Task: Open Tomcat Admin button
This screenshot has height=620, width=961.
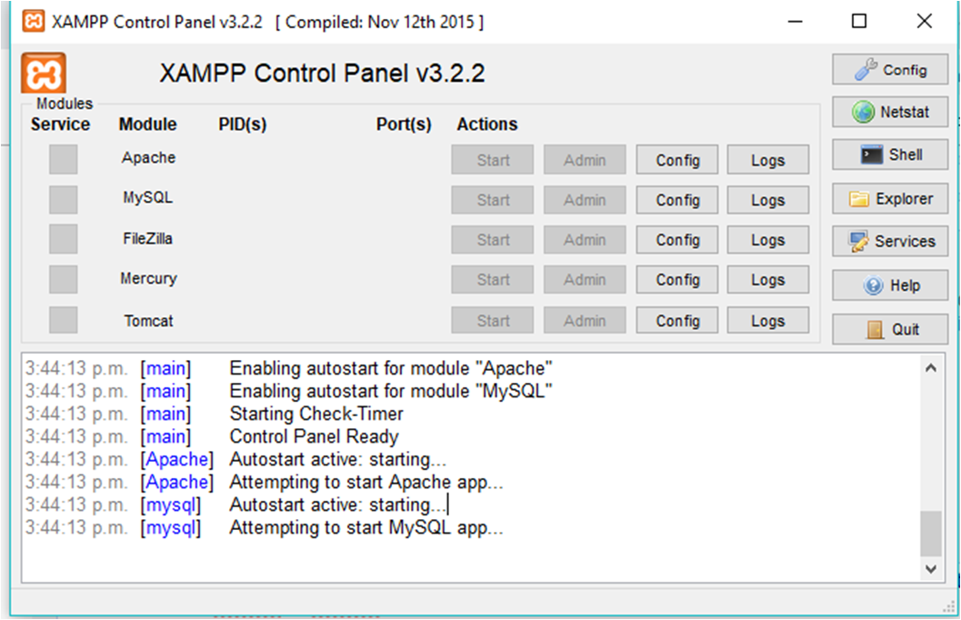Action: [585, 320]
